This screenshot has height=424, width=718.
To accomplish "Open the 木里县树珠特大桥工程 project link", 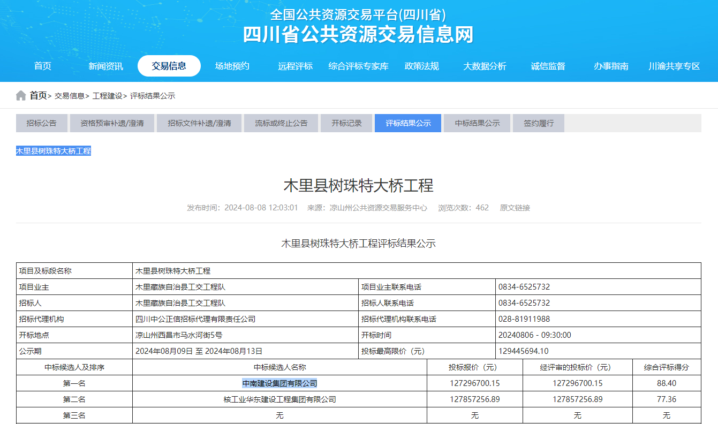I will pos(54,151).
